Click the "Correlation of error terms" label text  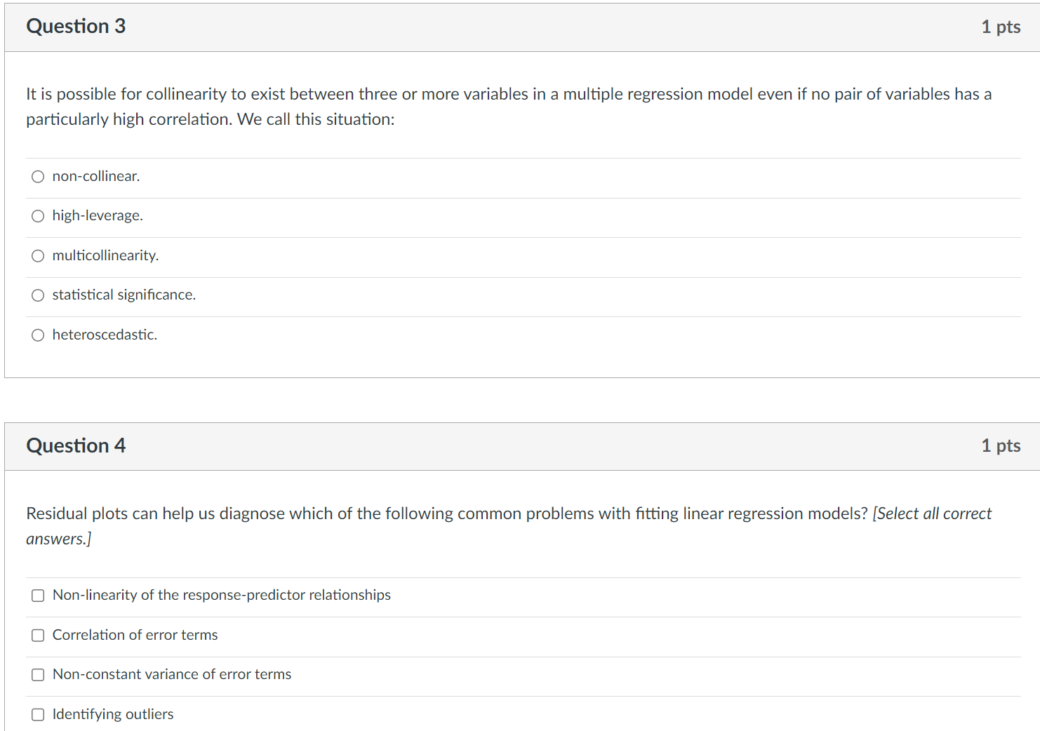pyautogui.click(x=135, y=635)
